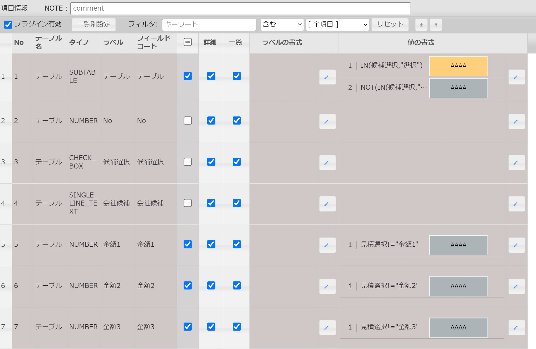
Task: Edit label format for 金額3 row
Action: [x=327, y=327]
